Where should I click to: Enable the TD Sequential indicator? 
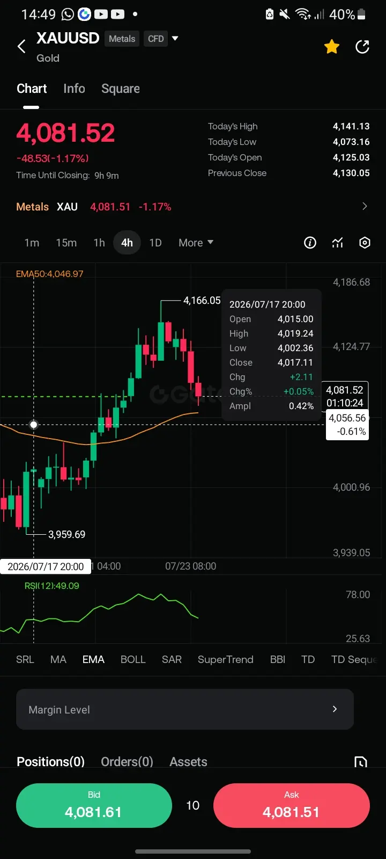pos(354,659)
